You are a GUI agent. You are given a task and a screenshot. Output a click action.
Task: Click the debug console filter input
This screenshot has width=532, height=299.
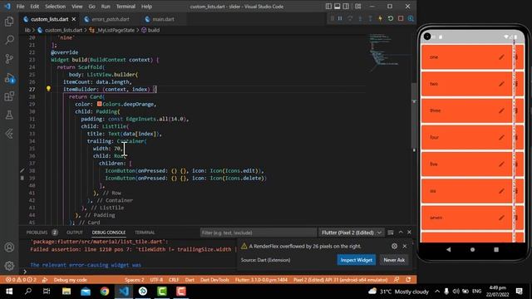point(258,233)
